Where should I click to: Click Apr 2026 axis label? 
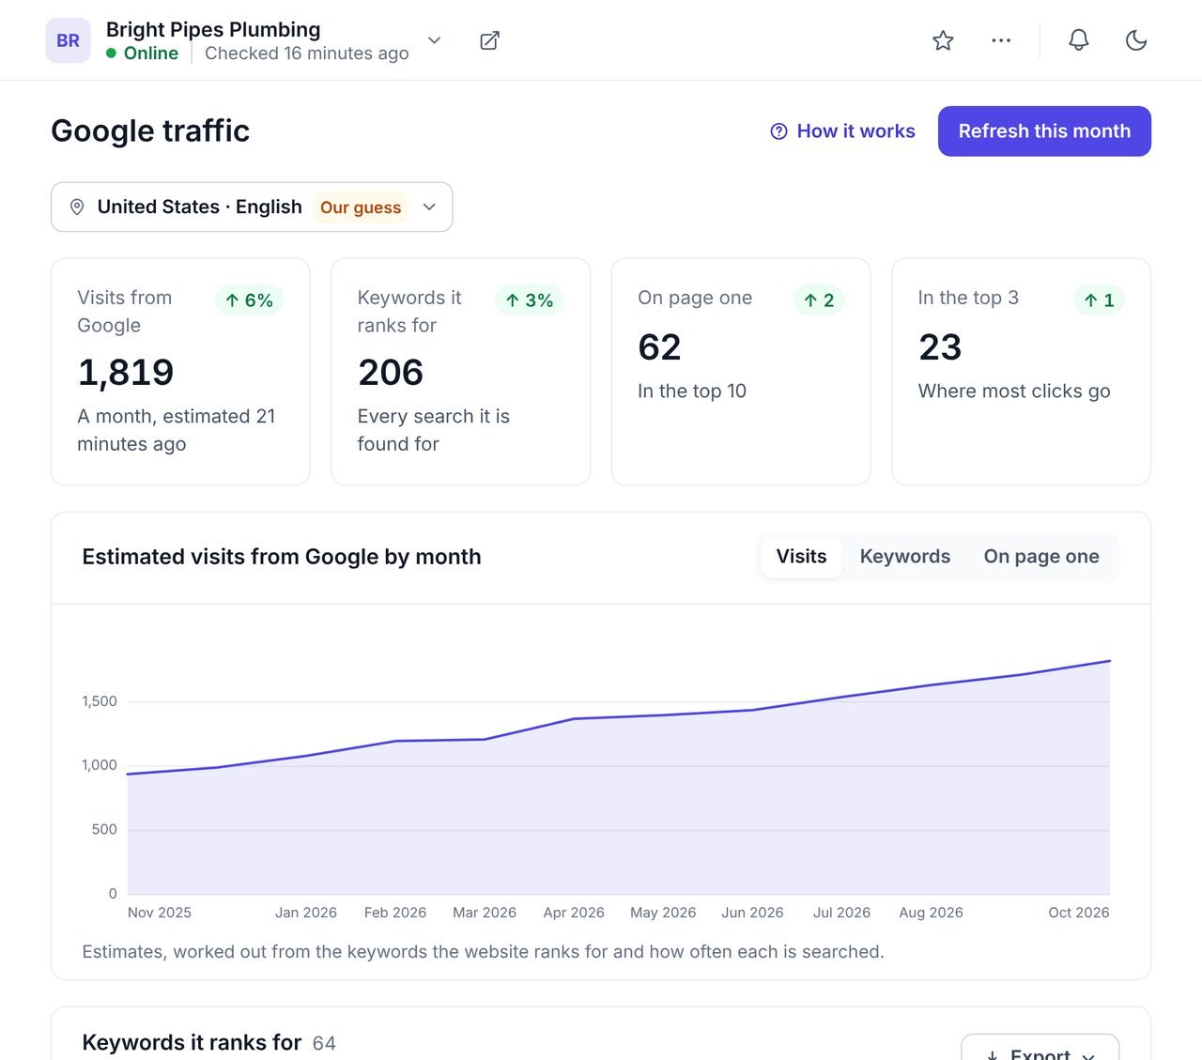pos(574,913)
